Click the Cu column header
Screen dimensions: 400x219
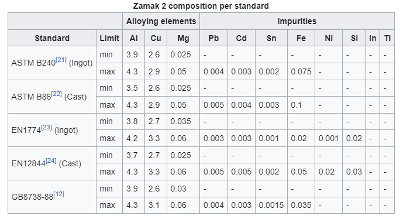pos(156,38)
